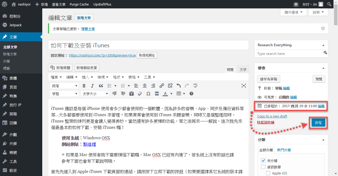Collapse the 分類 categories box
Image resolution: width=338 pixels, height=176 pixels.
point(323,140)
